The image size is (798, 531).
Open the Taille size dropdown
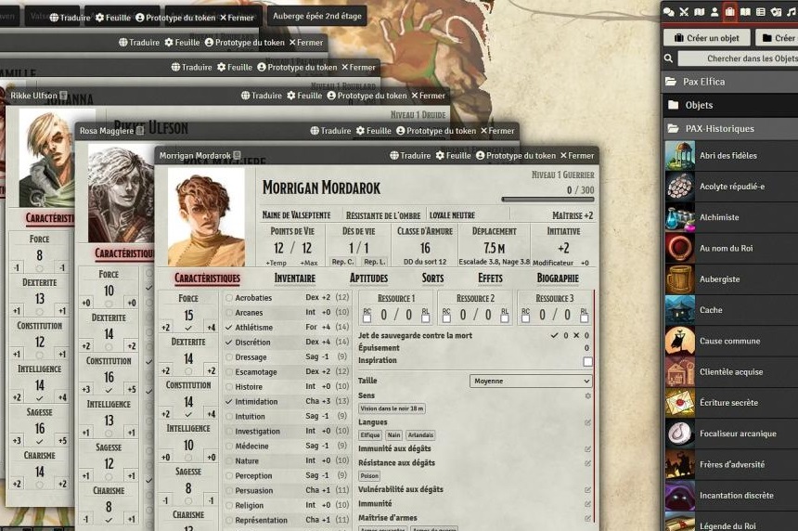click(x=531, y=381)
